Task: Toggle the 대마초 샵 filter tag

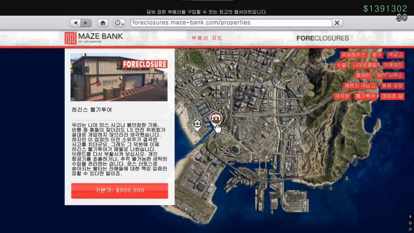Action: tap(392, 96)
